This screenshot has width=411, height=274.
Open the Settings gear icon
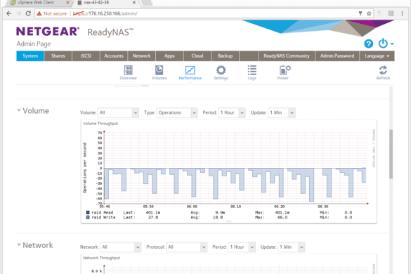tap(221, 70)
